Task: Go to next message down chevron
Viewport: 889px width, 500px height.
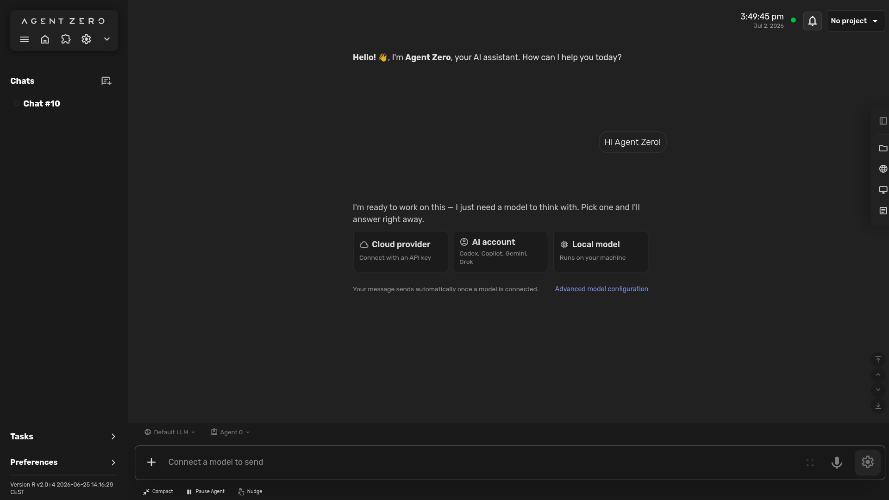Action: coord(878,390)
